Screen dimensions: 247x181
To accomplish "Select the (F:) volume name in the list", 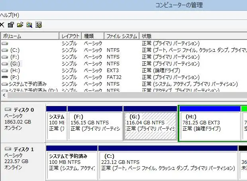I will coord(15,57).
